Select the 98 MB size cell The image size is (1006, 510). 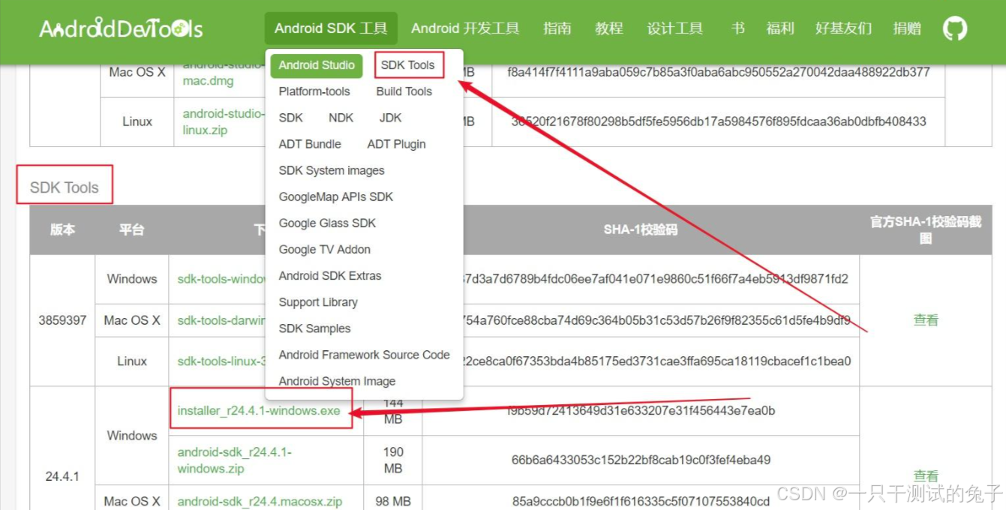pyautogui.click(x=393, y=501)
